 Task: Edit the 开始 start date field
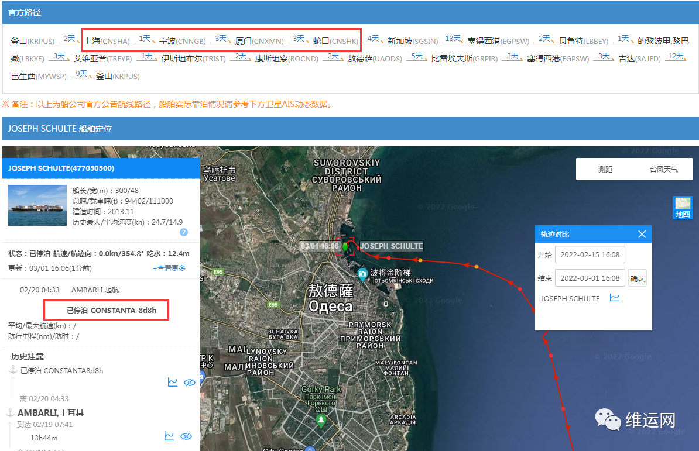(x=590, y=254)
